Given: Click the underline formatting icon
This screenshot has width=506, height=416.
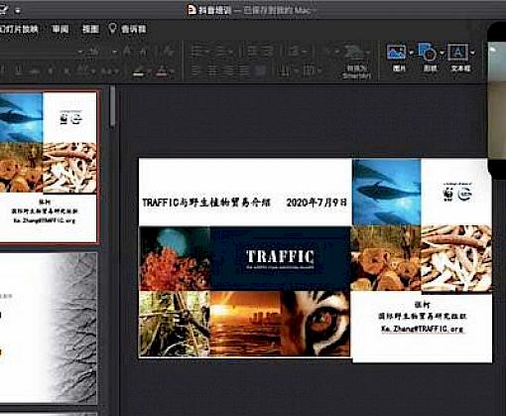Looking at the screenshot, I should point(19,71).
